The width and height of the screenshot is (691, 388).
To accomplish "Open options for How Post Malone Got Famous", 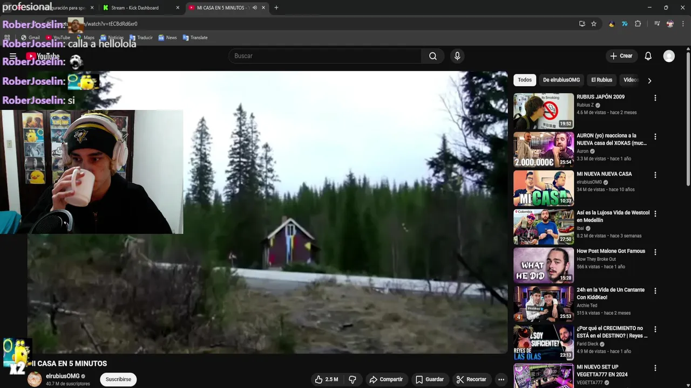I will pos(655,252).
